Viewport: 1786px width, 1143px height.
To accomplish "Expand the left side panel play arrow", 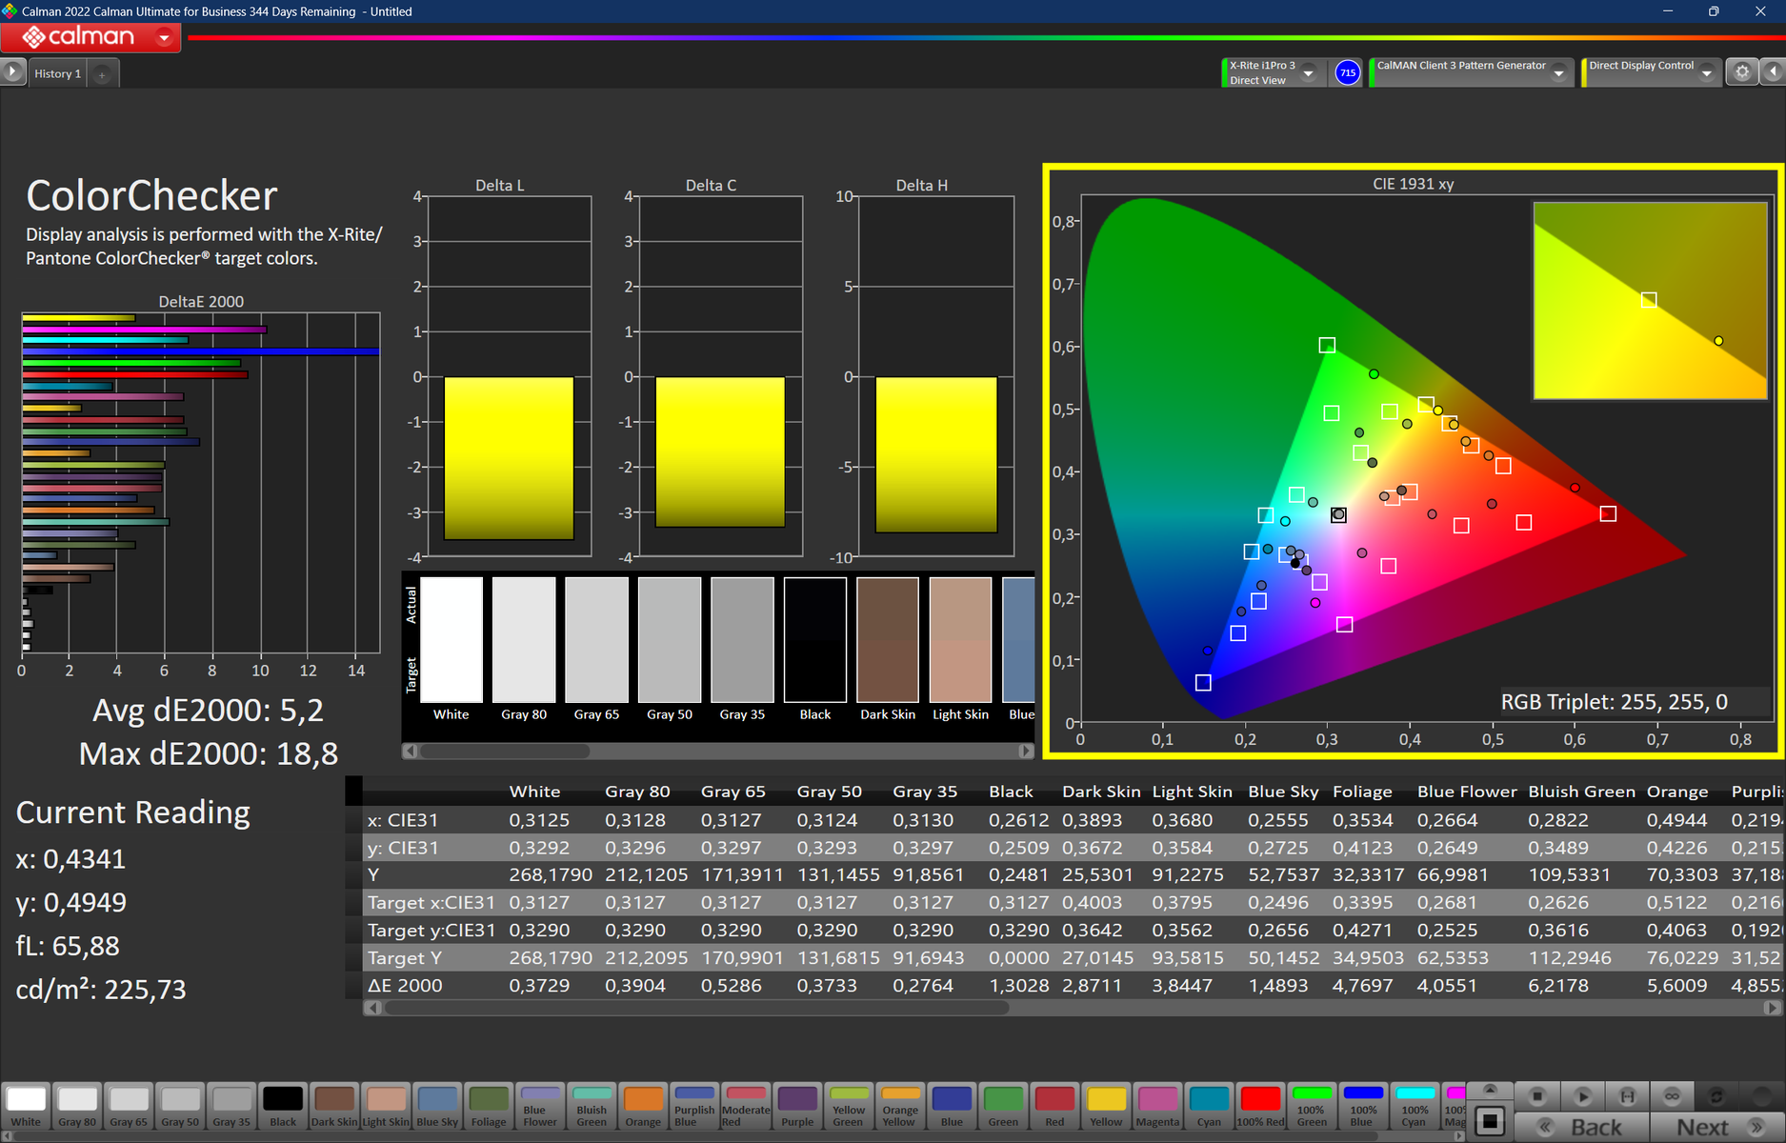I will click(x=12, y=72).
